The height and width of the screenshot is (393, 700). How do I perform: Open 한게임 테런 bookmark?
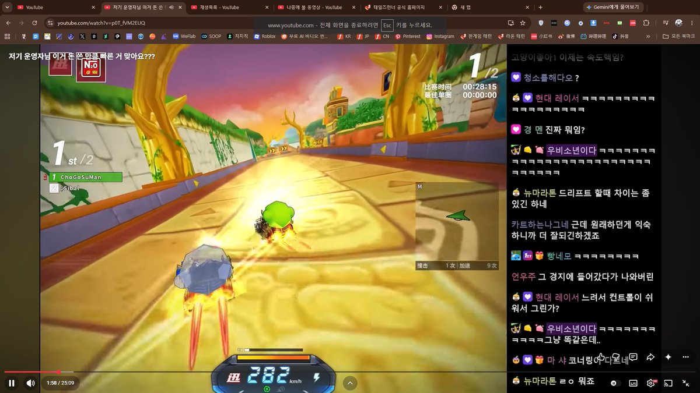(x=476, y=36)
